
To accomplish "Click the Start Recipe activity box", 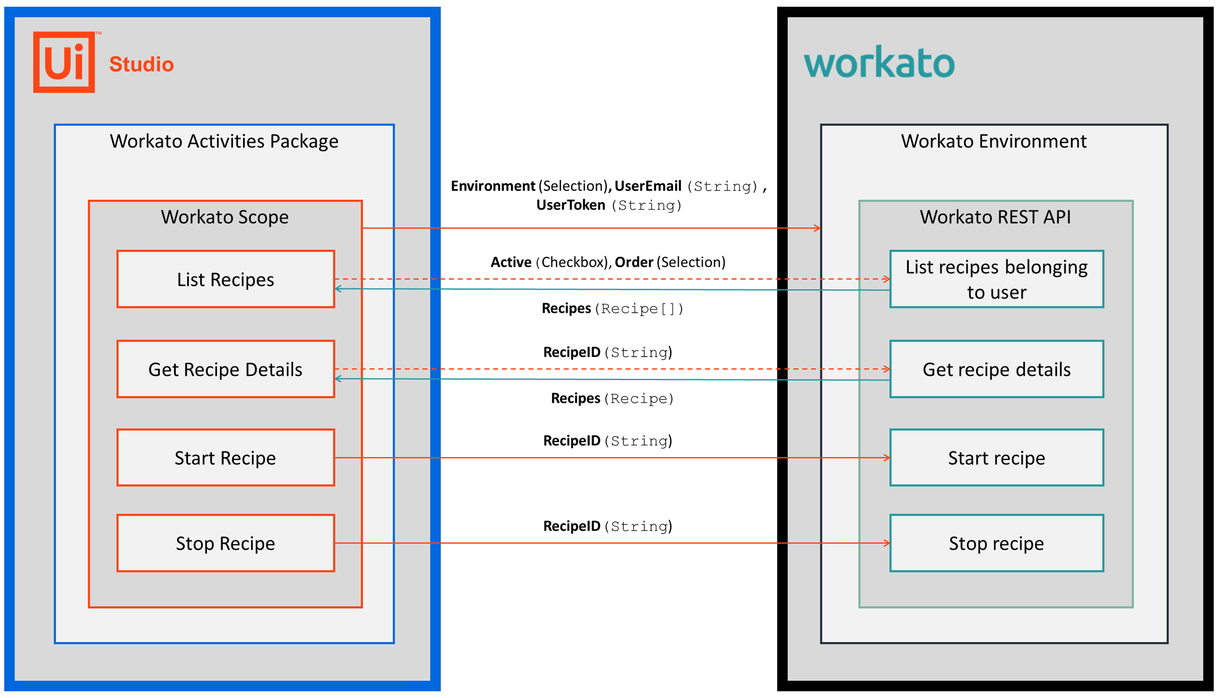I will [x=225, y=458].
